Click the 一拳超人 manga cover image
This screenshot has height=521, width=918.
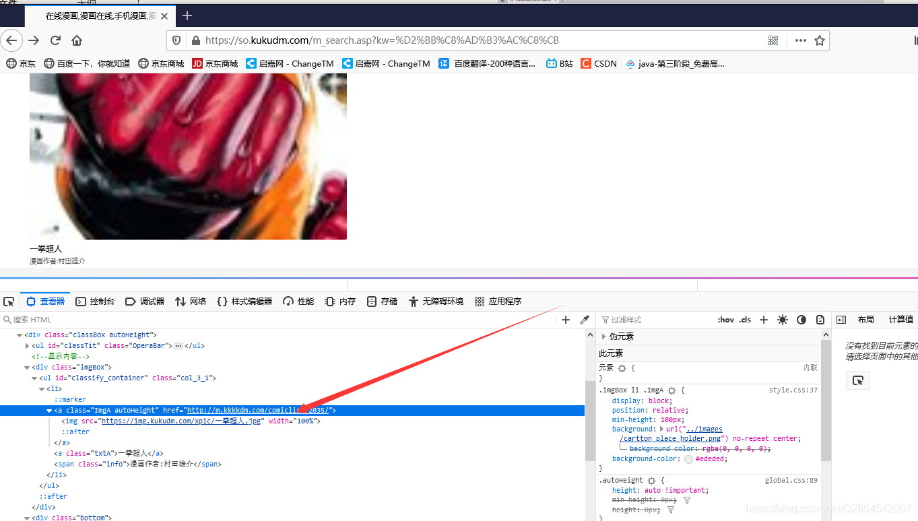tap(188, 156)
